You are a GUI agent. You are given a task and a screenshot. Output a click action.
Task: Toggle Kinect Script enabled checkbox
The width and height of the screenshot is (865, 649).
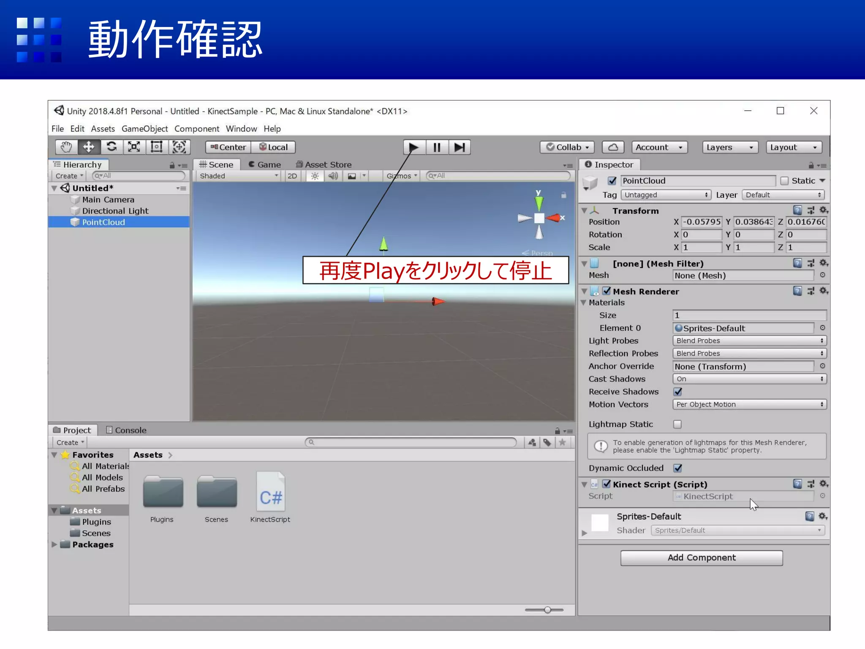(607, 484)
